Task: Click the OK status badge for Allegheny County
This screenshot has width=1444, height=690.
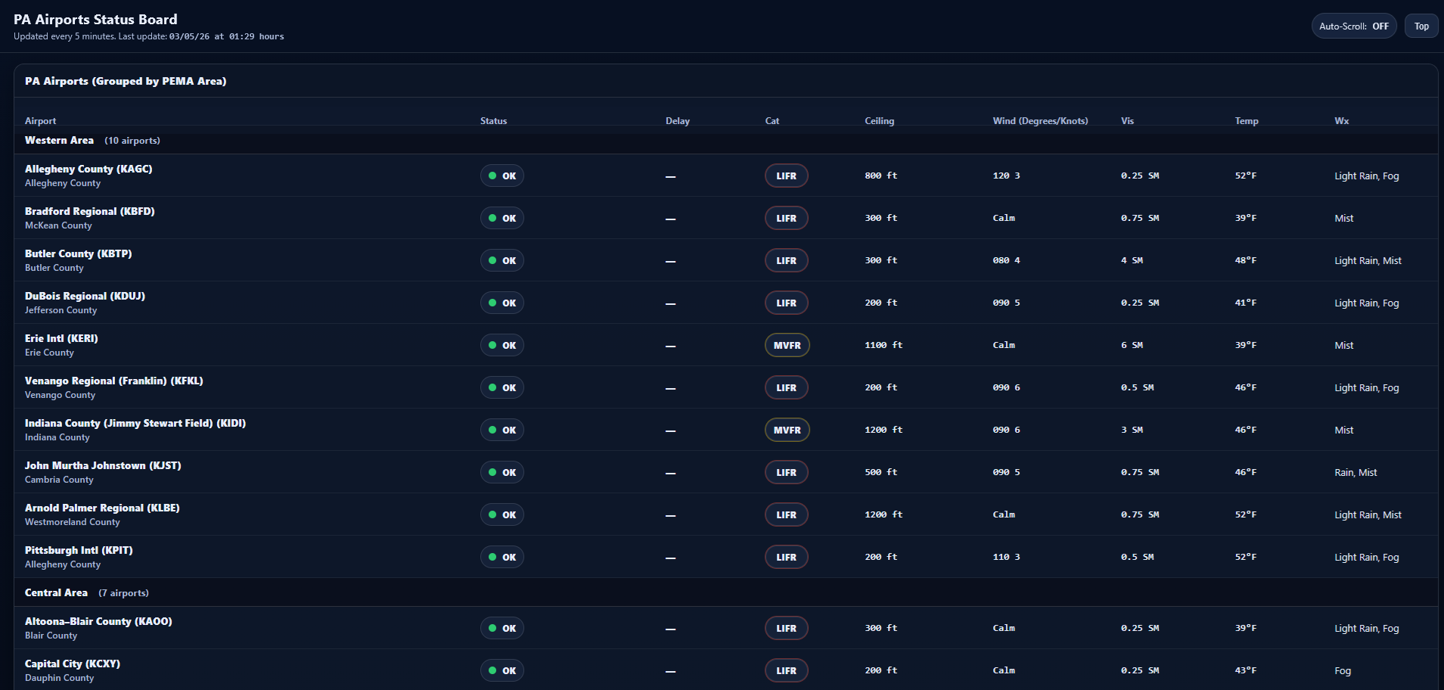Action: (x=502, y=176)
